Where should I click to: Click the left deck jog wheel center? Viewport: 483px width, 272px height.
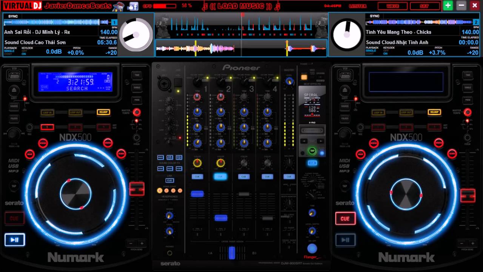(75, 195)
